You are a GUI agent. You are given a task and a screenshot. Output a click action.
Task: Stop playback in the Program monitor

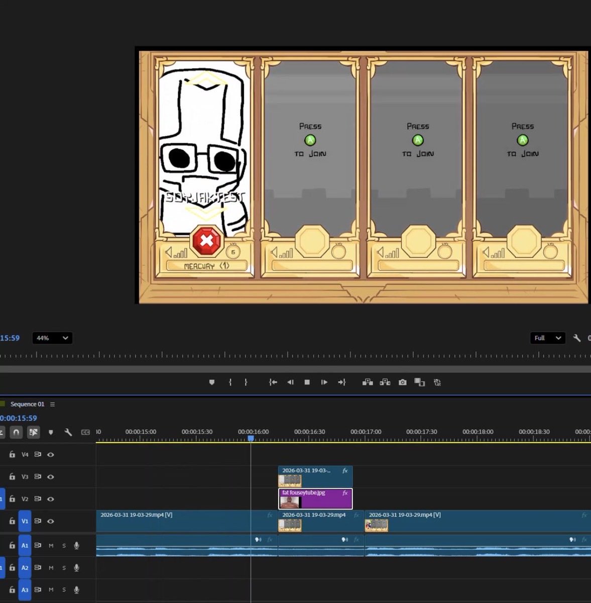307,382
